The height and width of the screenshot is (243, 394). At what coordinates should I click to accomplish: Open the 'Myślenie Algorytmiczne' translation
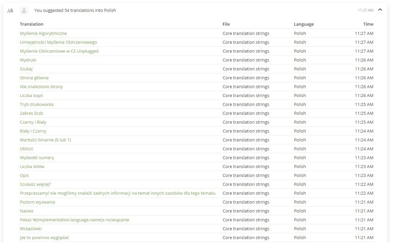coord(43,33)
